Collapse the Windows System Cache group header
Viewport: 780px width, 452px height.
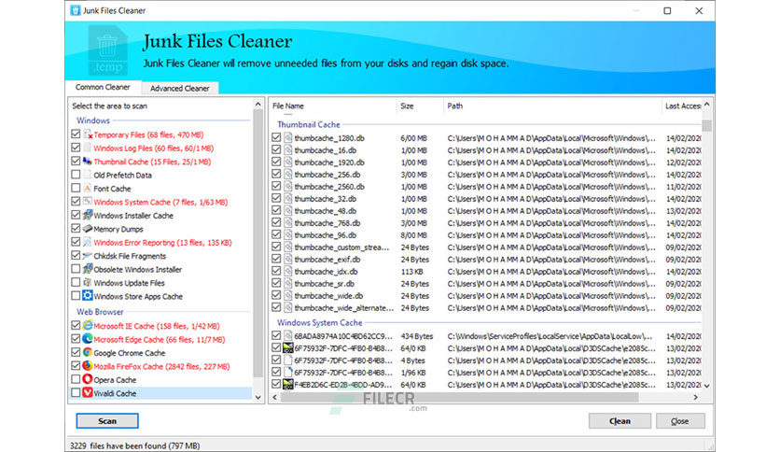point(320,322)
